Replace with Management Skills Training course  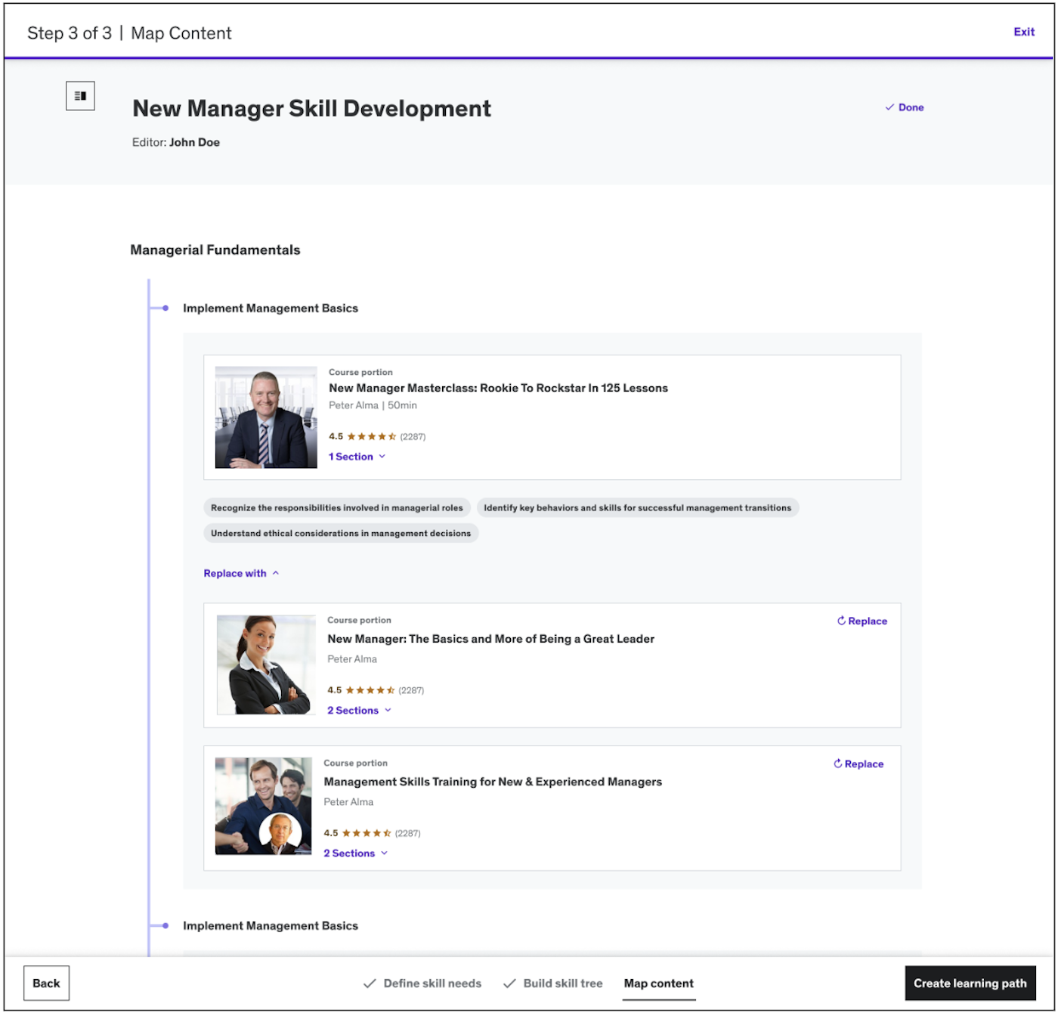coord(858,764)
